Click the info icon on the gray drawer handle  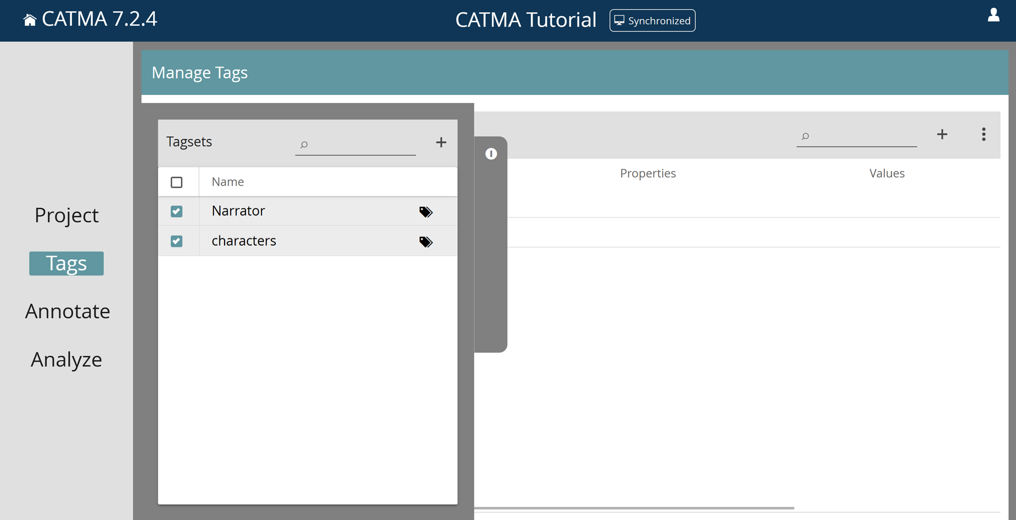(x=491, y=154)
